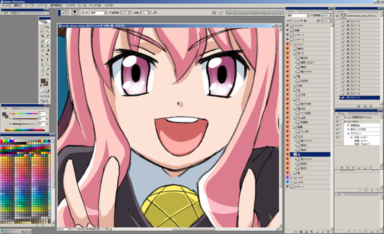Select the Magic Wand tool
Viewport: 384px width, 234px height.
pos(47,31)
